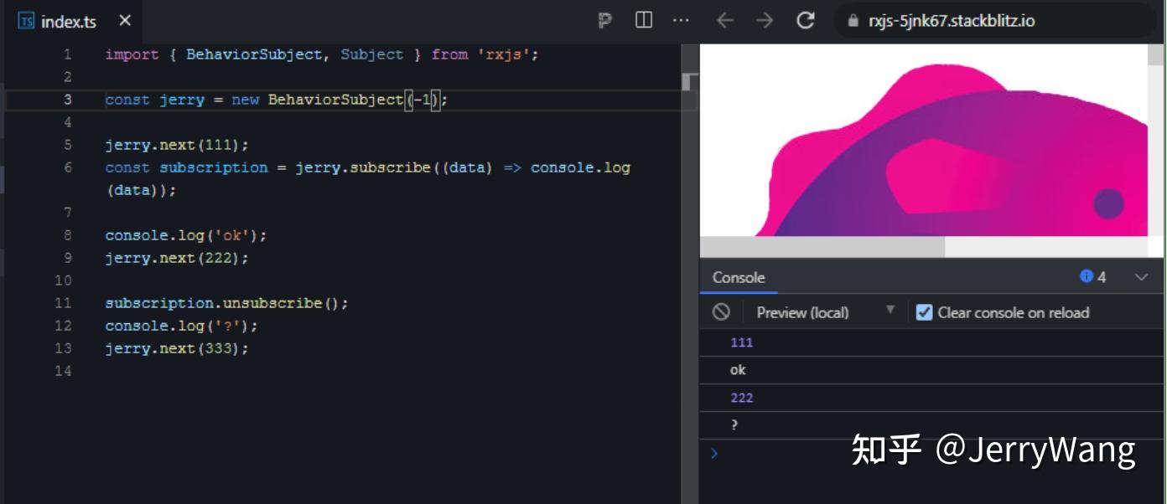The height and width of the screenshot is (504, 1167).
Task: Click the console input prompt line
Action: point(755,452)
